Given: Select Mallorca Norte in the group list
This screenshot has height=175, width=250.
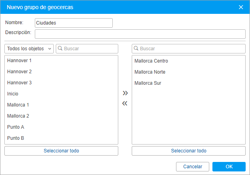Looking at the screenshot, I should [189, 72].
